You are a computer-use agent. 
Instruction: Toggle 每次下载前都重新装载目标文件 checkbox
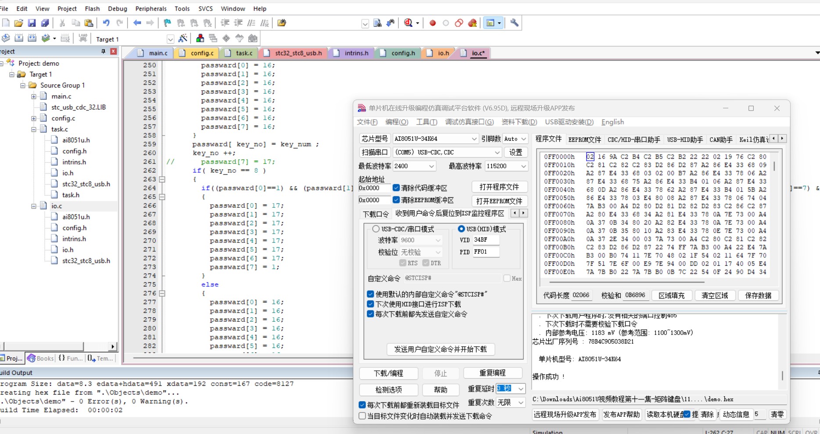362,405
